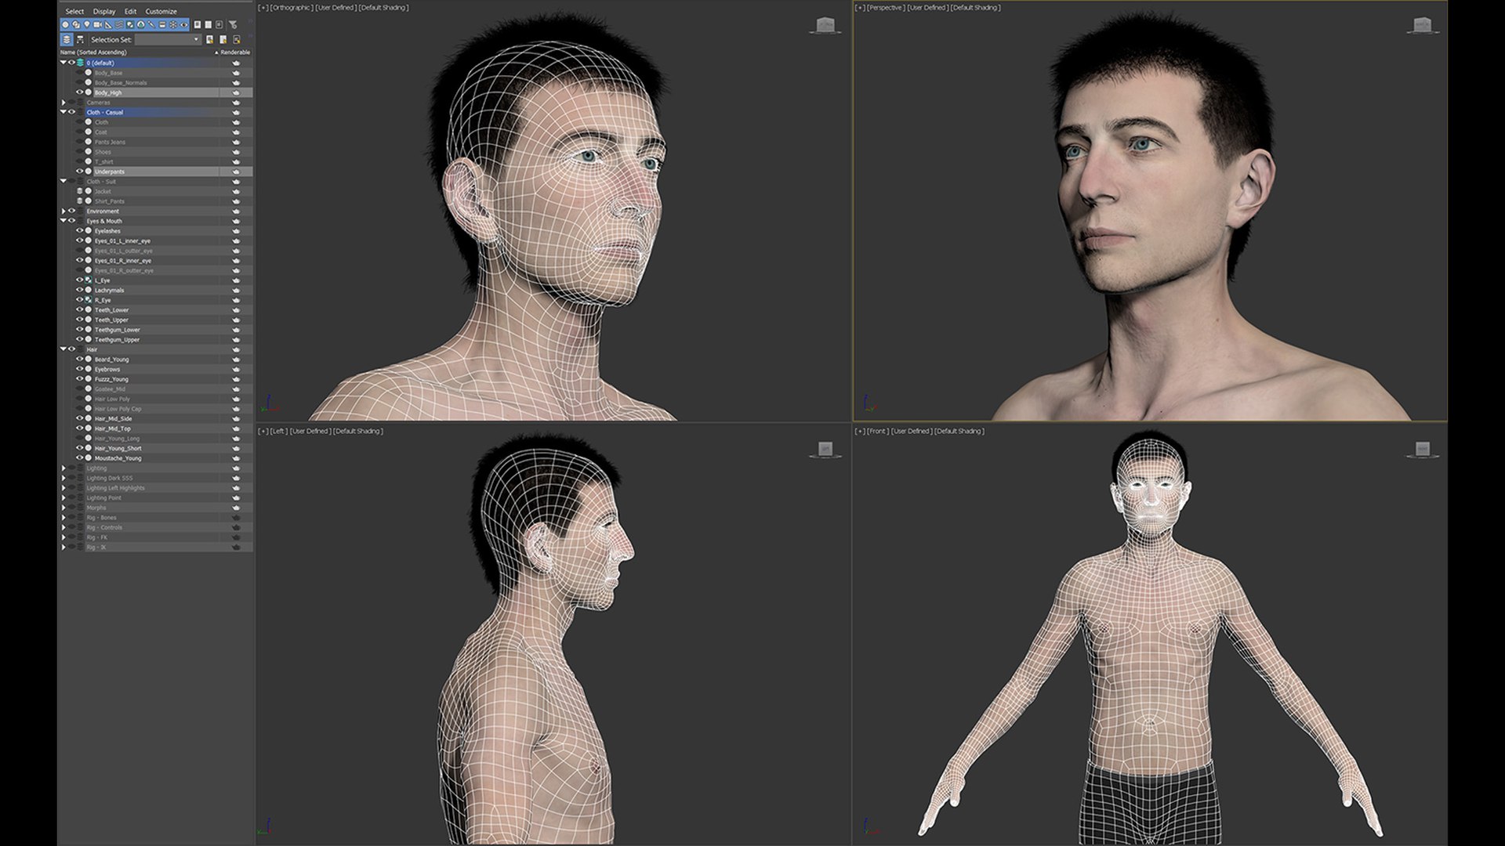This screenshot has height=846, width=1505.
Task: Show the Body_Base object
Action: tap(79, 73)
